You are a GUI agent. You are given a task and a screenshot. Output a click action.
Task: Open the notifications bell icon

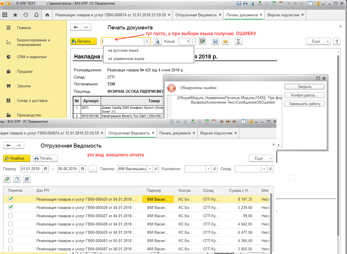click(x=36, y=15)
